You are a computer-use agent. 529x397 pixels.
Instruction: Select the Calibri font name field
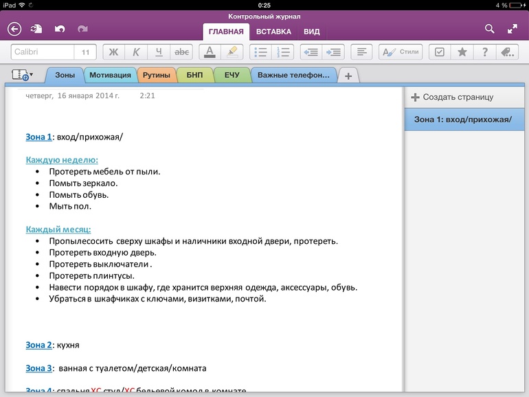coord(43,52)
